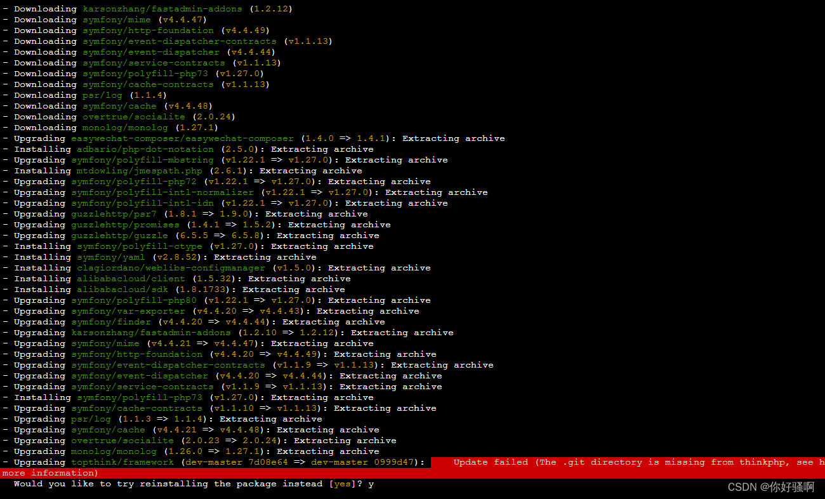Click the guzzlehttp/psr7 upgrade line
The image size is (825, 499).
click(185, 214)
